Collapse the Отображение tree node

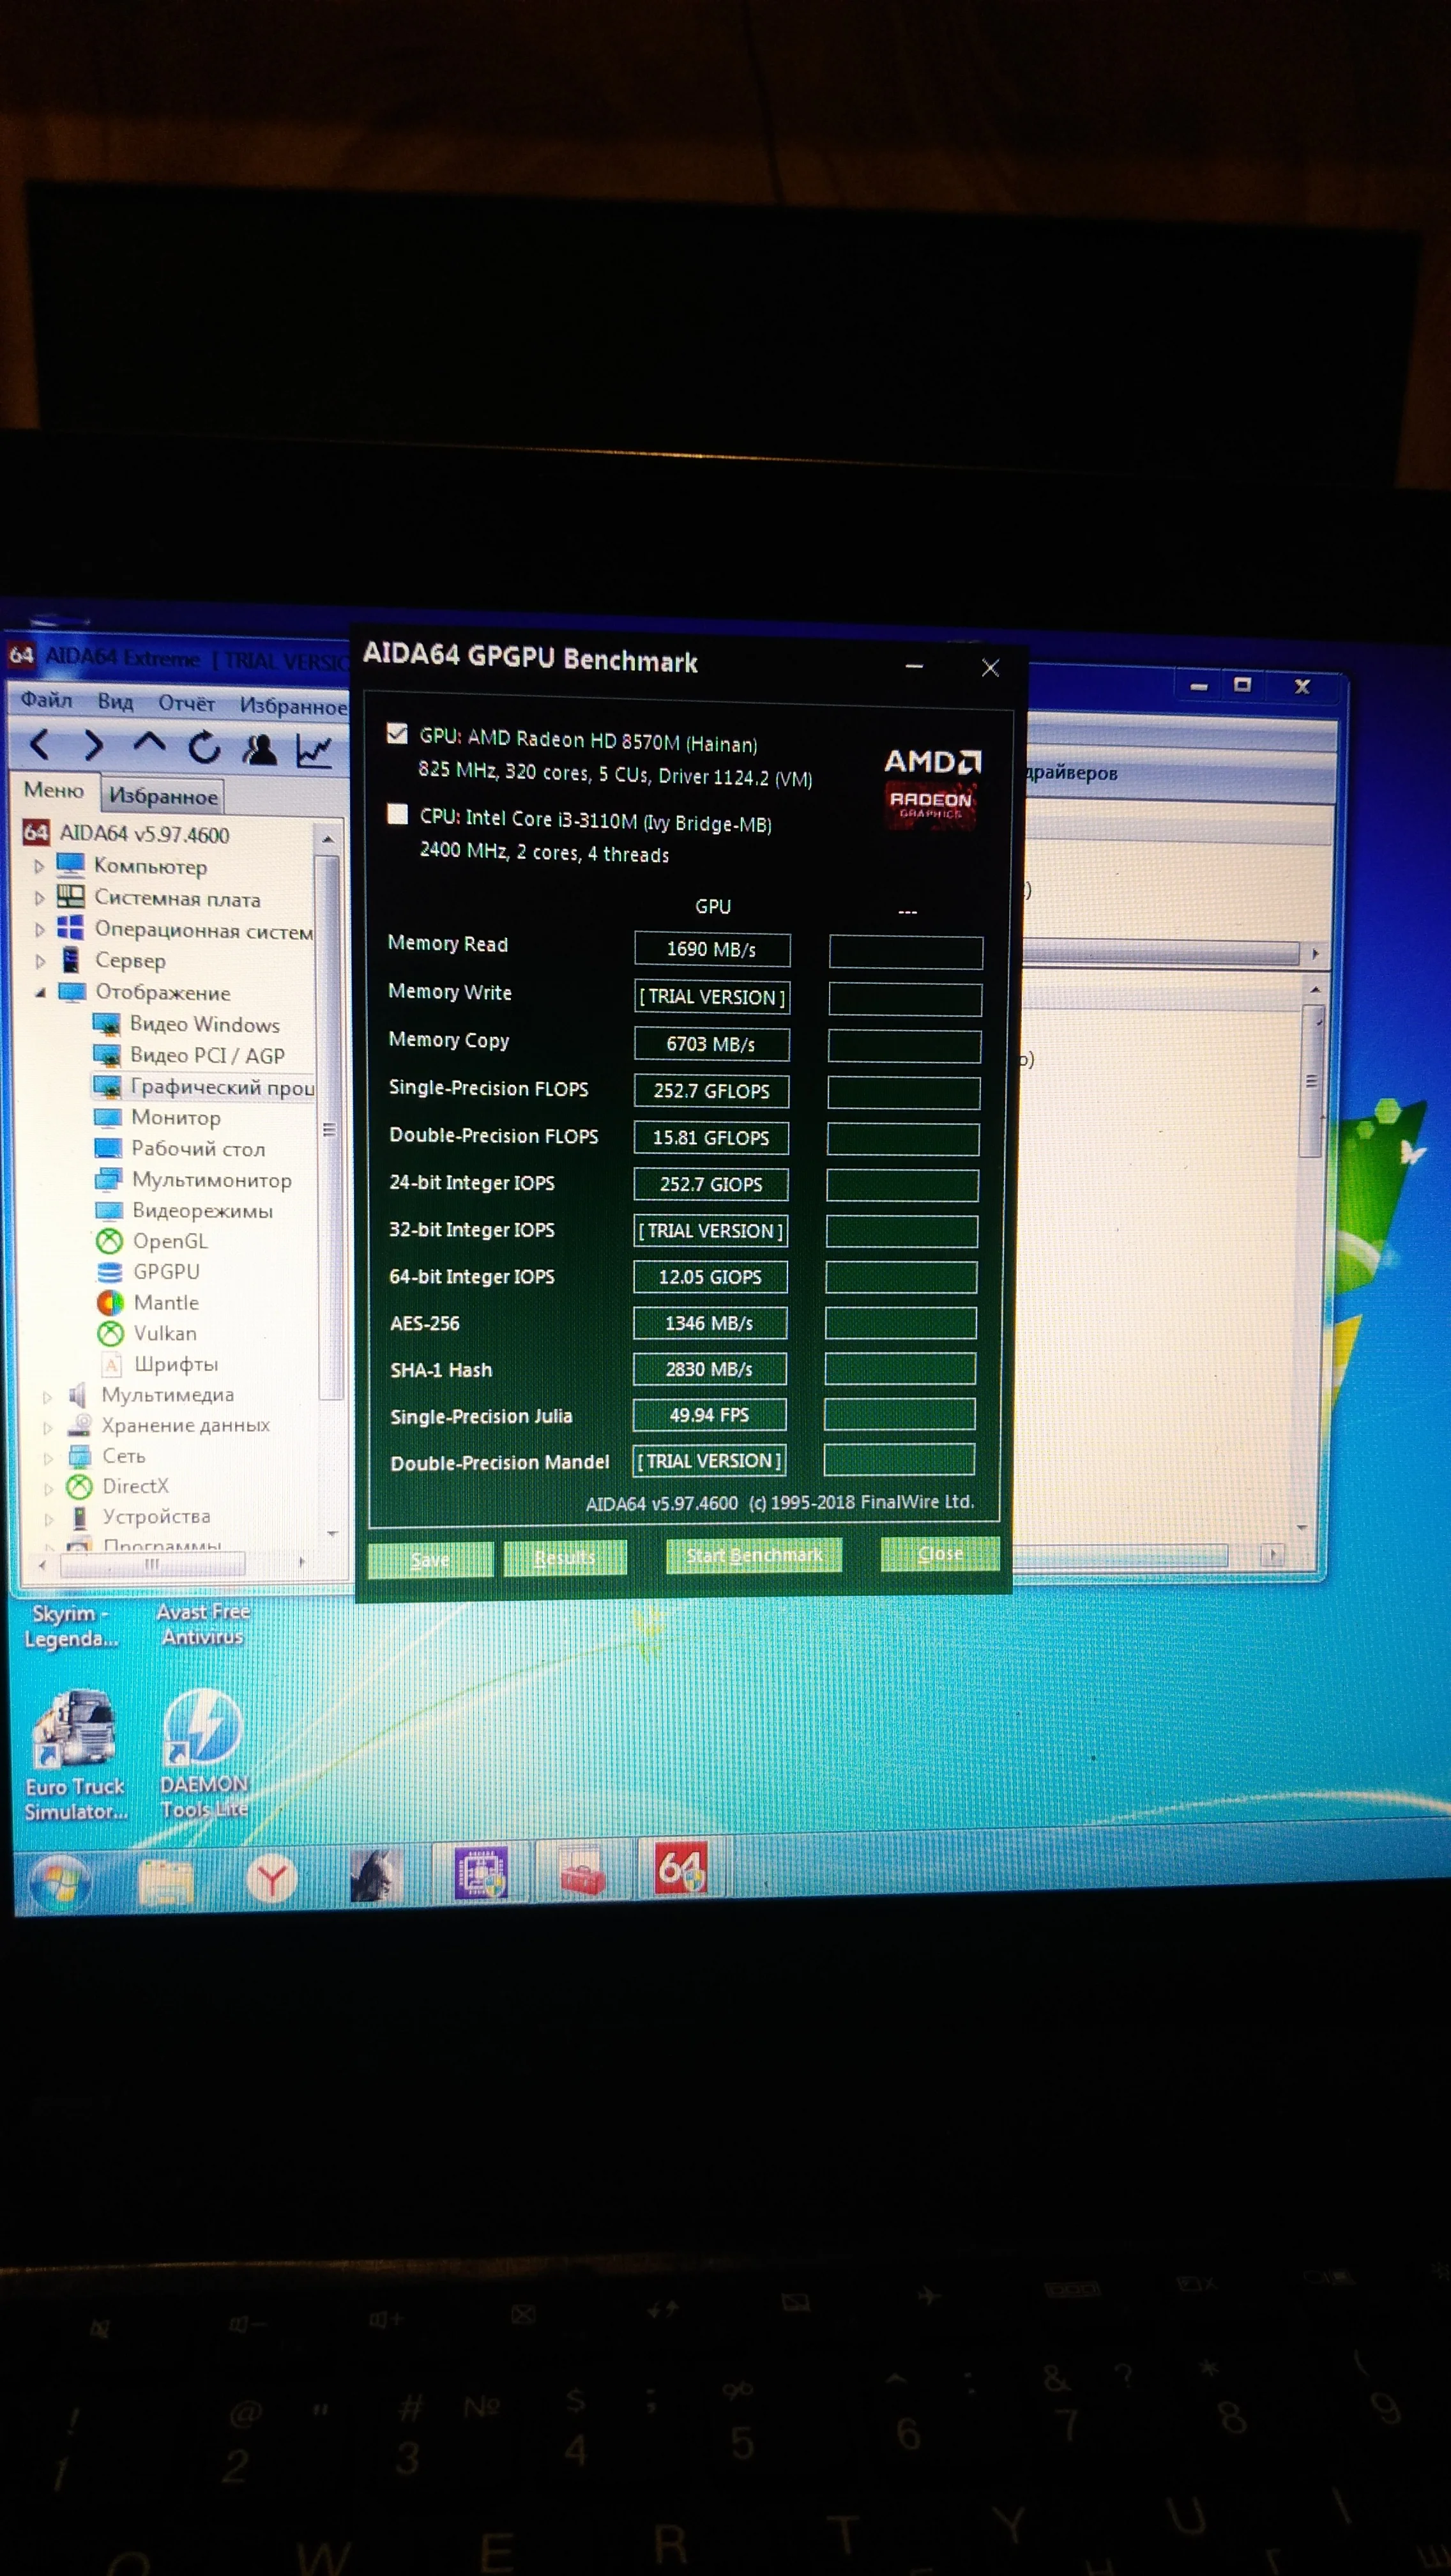click(x=40, y=993)
